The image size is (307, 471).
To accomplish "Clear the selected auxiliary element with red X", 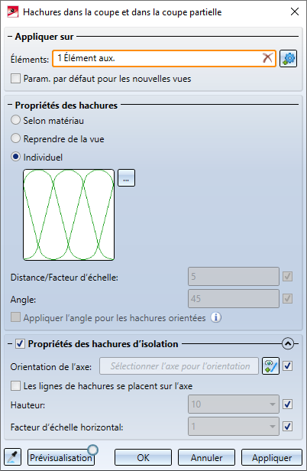I will pos(267,58).
